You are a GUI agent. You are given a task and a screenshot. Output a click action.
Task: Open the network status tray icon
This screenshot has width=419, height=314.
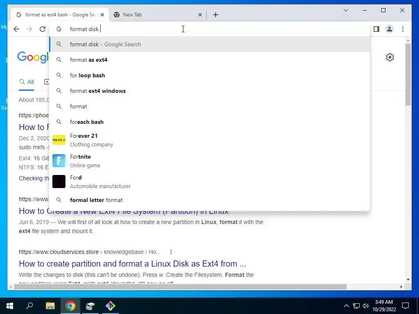(x=356, y=306)
